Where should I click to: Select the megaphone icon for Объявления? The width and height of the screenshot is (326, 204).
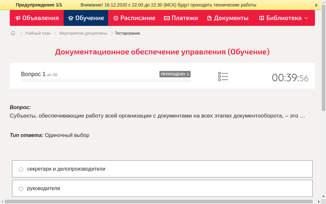[x=18, y=18]
